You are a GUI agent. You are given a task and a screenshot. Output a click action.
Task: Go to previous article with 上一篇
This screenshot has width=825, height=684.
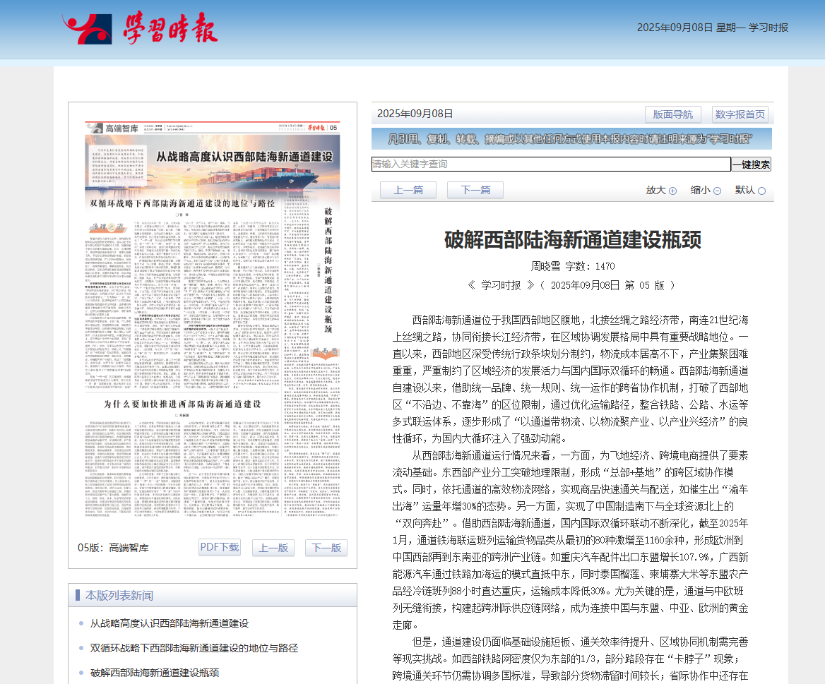(408, 190)
